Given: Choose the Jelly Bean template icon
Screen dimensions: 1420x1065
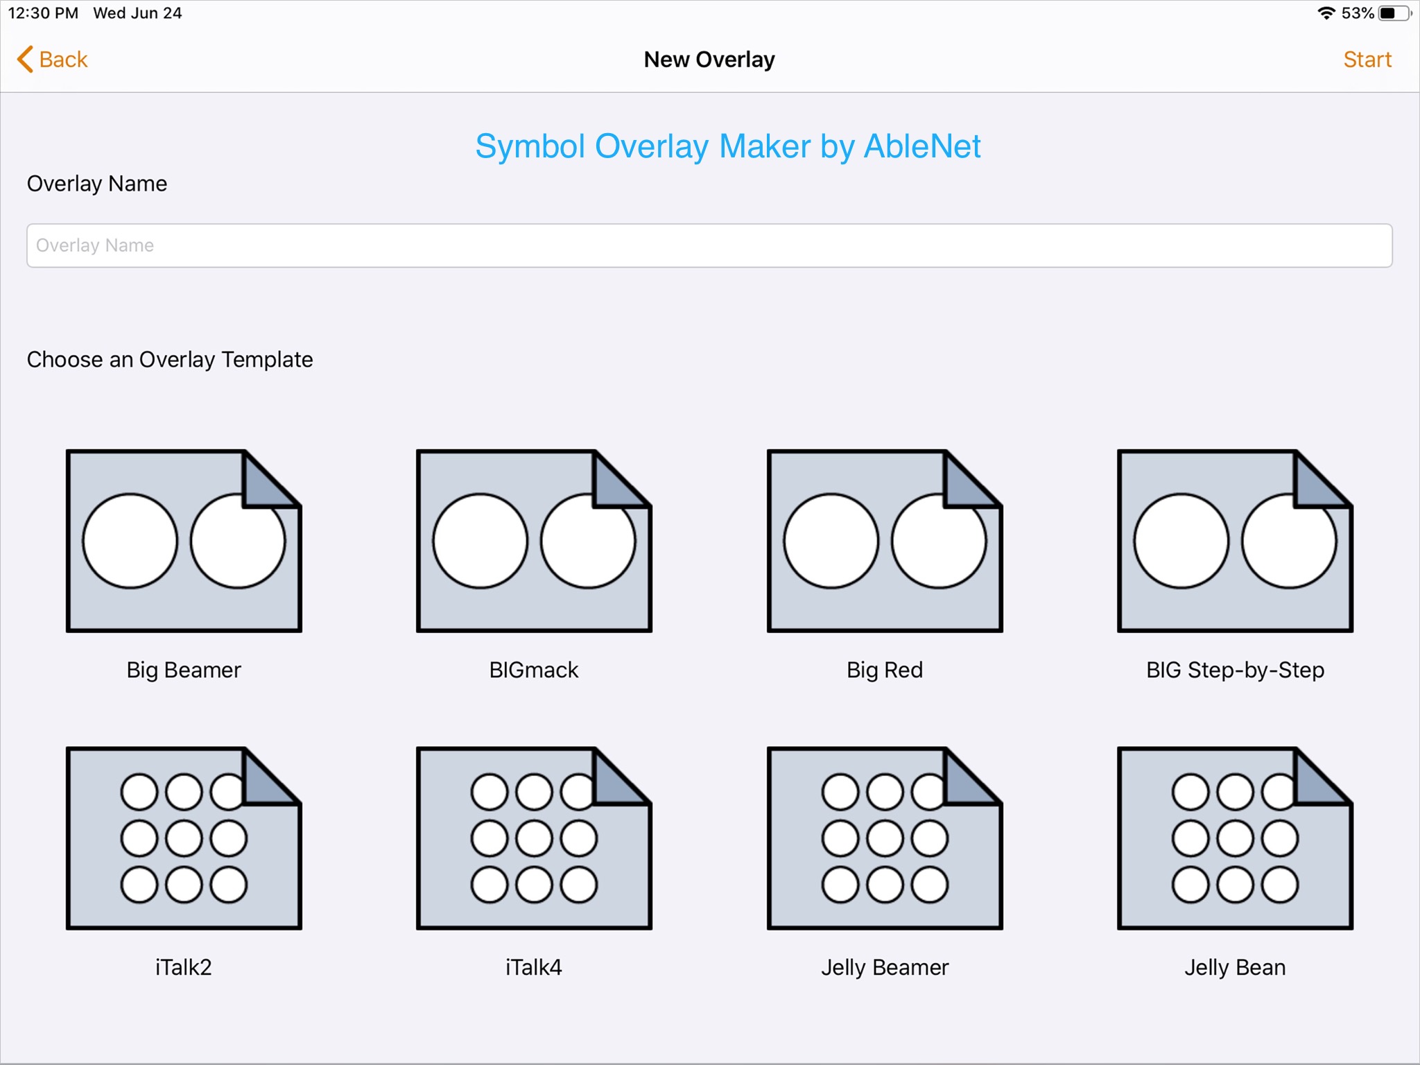Looking at the screenshot, I should pos(1235,838).
